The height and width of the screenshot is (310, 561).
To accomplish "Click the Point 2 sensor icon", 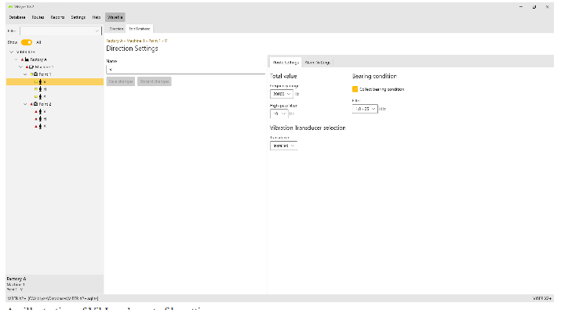I will click(36, 104).
